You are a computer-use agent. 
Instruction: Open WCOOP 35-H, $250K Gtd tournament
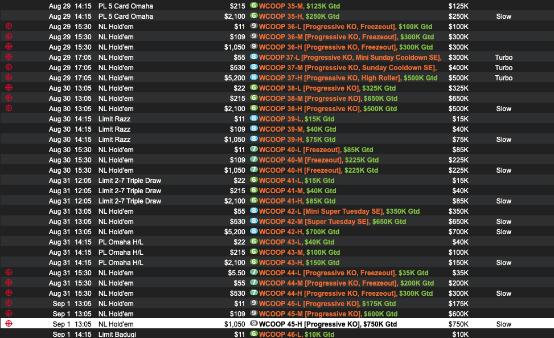pyautogui.click(x=299, y=17)
